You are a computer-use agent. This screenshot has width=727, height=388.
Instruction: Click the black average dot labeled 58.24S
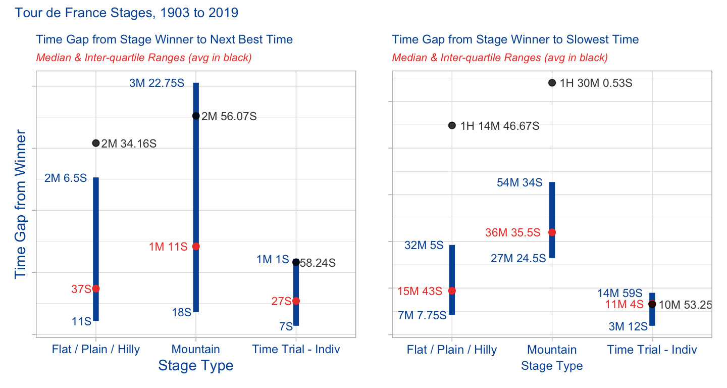tap(296, 262)
